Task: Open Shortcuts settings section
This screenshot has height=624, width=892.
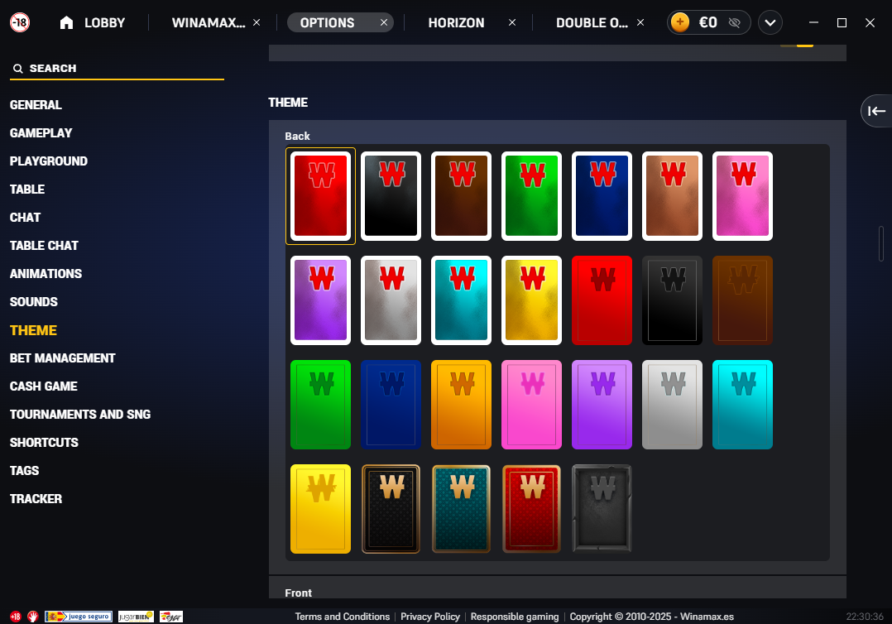Action: click(x=44, y=443)
